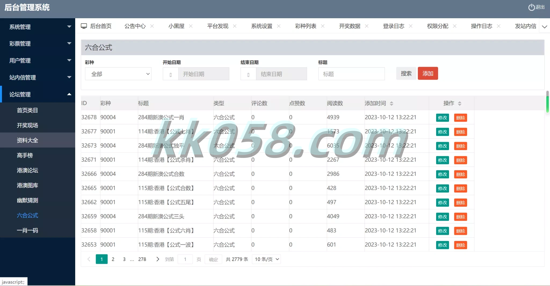Click 删除 for row 32678
550x286 pixels.
pos(461,118)
